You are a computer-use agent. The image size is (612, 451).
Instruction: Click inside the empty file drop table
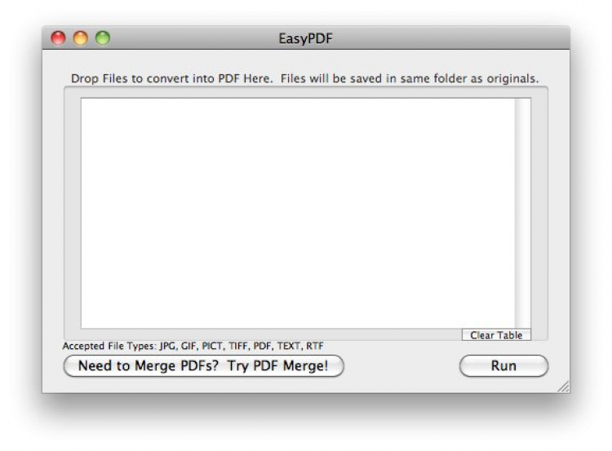point(297,212)
